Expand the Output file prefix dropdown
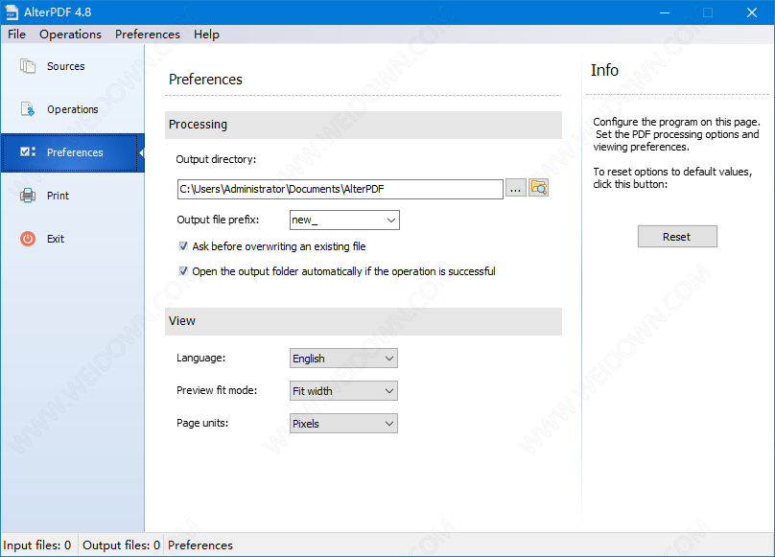 coord(391,220)
